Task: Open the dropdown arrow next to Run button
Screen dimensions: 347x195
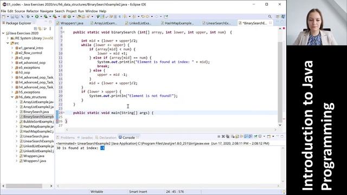Action: point(41,17)
